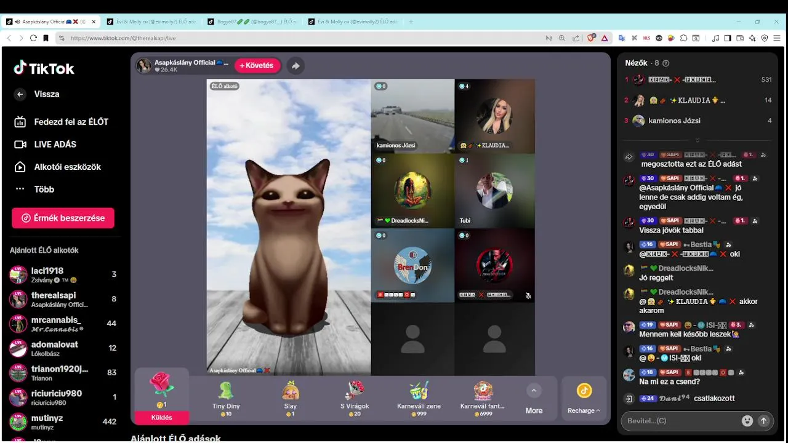The width and height of the screenshot is (788, 443).
Task: Expand More gifts
Action: click(534, 399)
